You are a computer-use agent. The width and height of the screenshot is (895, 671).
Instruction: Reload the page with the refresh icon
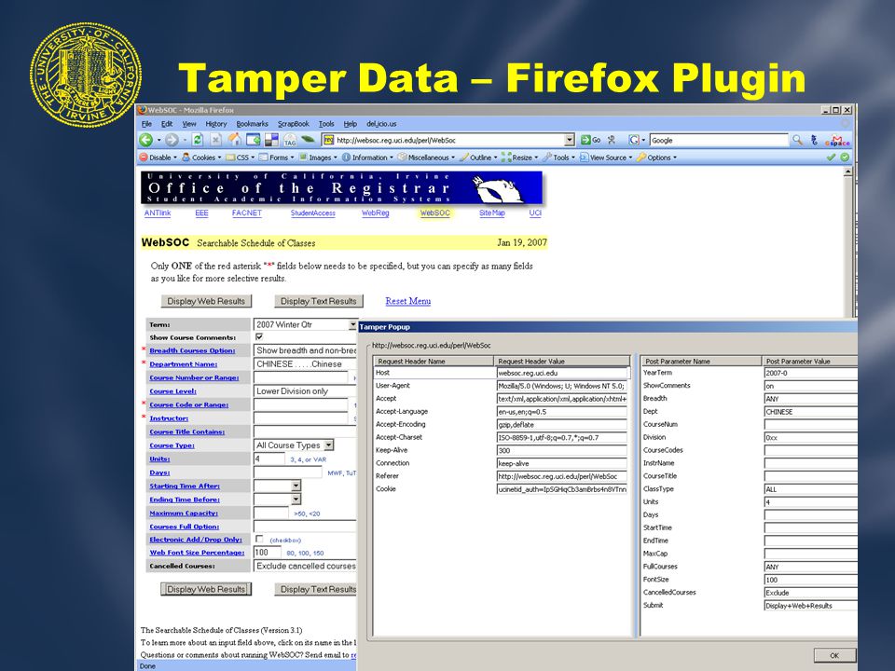(198, 140)
